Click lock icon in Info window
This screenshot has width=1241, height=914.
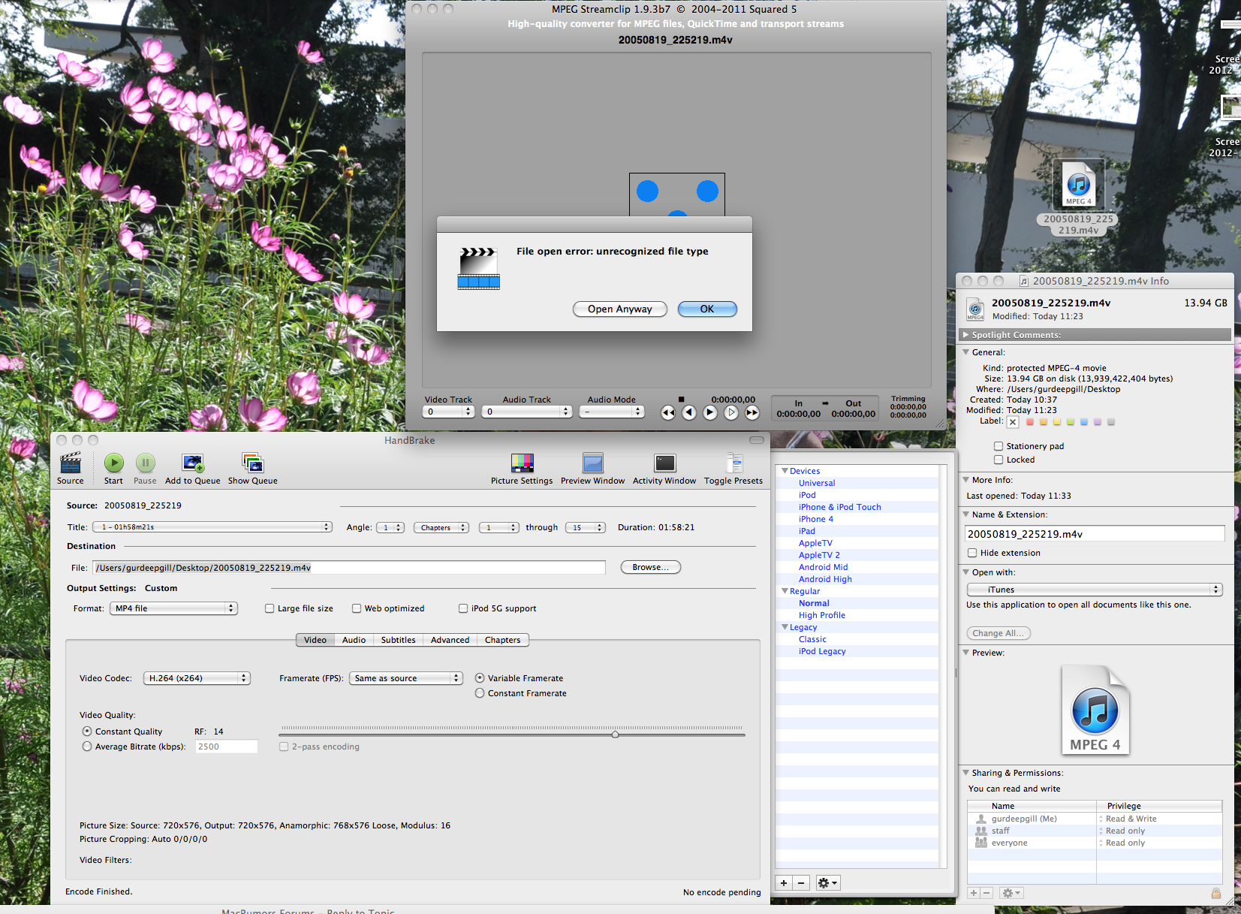pyautogui.click(x=1215, y=893)
